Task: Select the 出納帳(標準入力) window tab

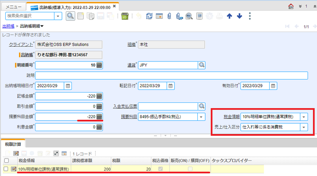Action: tap(73, 7)
